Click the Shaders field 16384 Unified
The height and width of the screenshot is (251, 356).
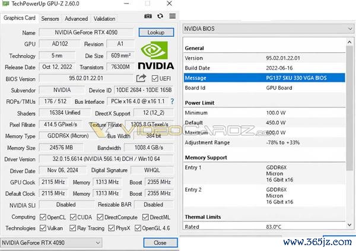[x=65, y=113]
